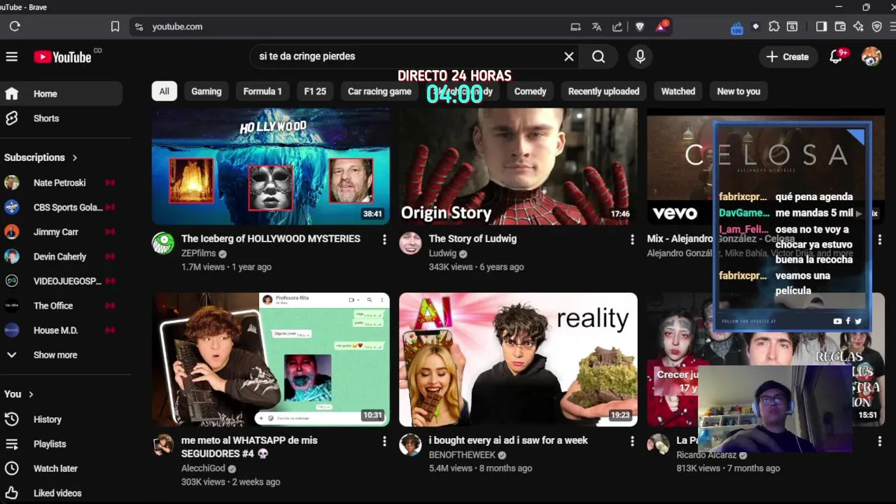Select the Gaming filter chip
The height and width of the screenshot is (504, 896).
[x=206, y=91]
